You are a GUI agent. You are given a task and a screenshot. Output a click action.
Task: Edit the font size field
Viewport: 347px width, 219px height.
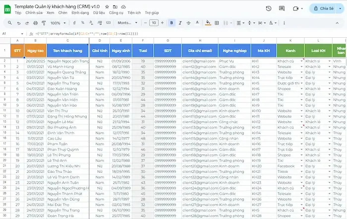[x=154, y=23]
